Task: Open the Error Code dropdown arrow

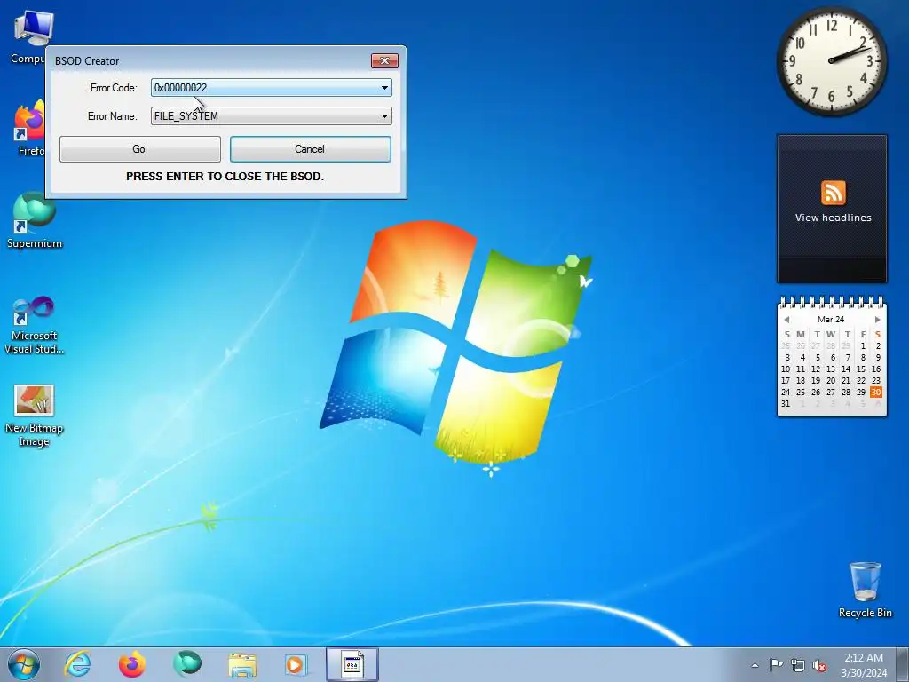Action: [384, 88]
